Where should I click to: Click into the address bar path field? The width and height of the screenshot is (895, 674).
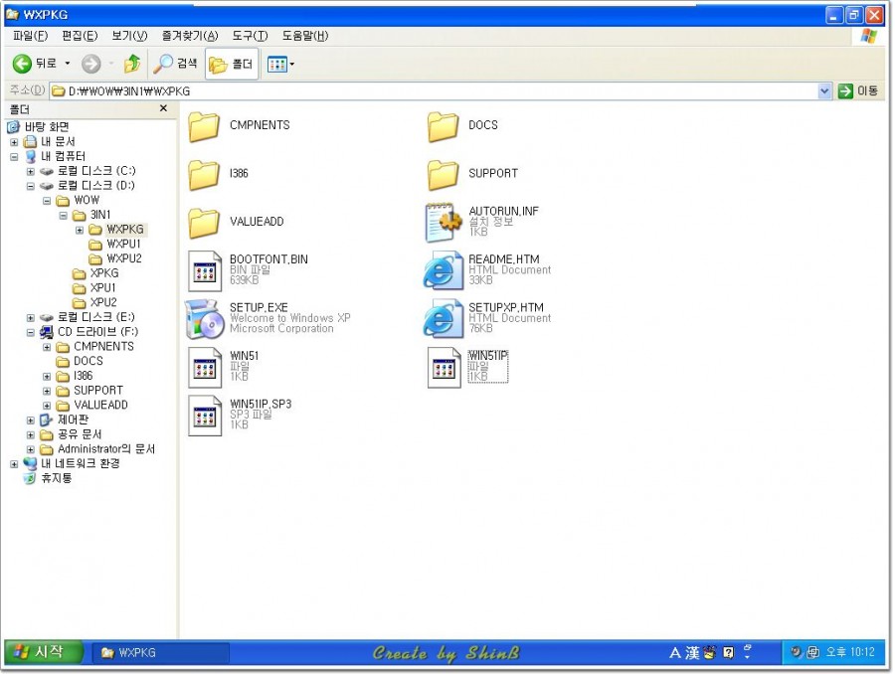(434, 90)
